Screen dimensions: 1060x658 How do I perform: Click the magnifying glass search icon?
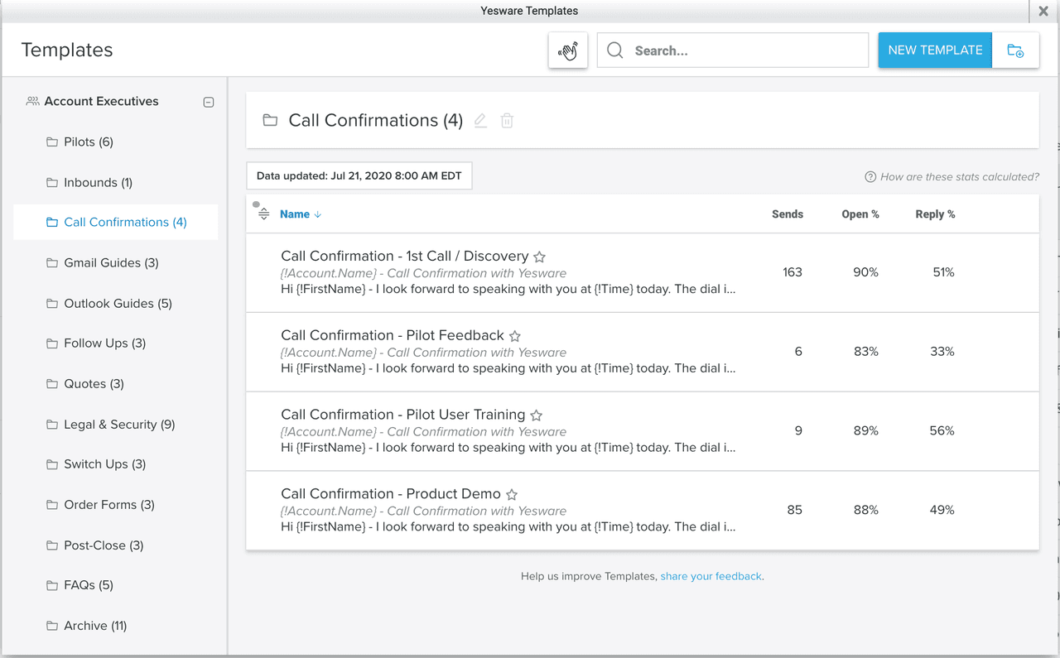[614, 50]
